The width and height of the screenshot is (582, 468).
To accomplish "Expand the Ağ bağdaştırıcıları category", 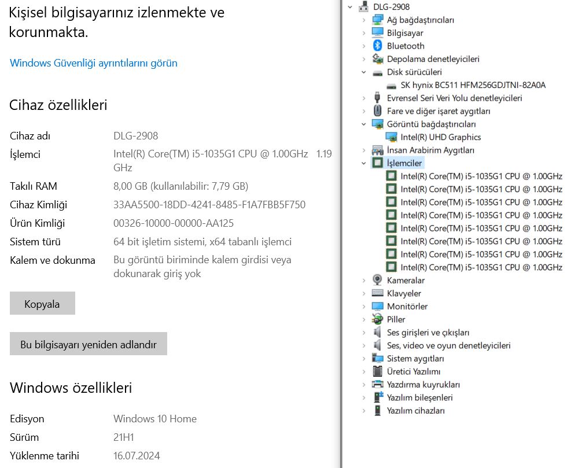I will [364, 20].
